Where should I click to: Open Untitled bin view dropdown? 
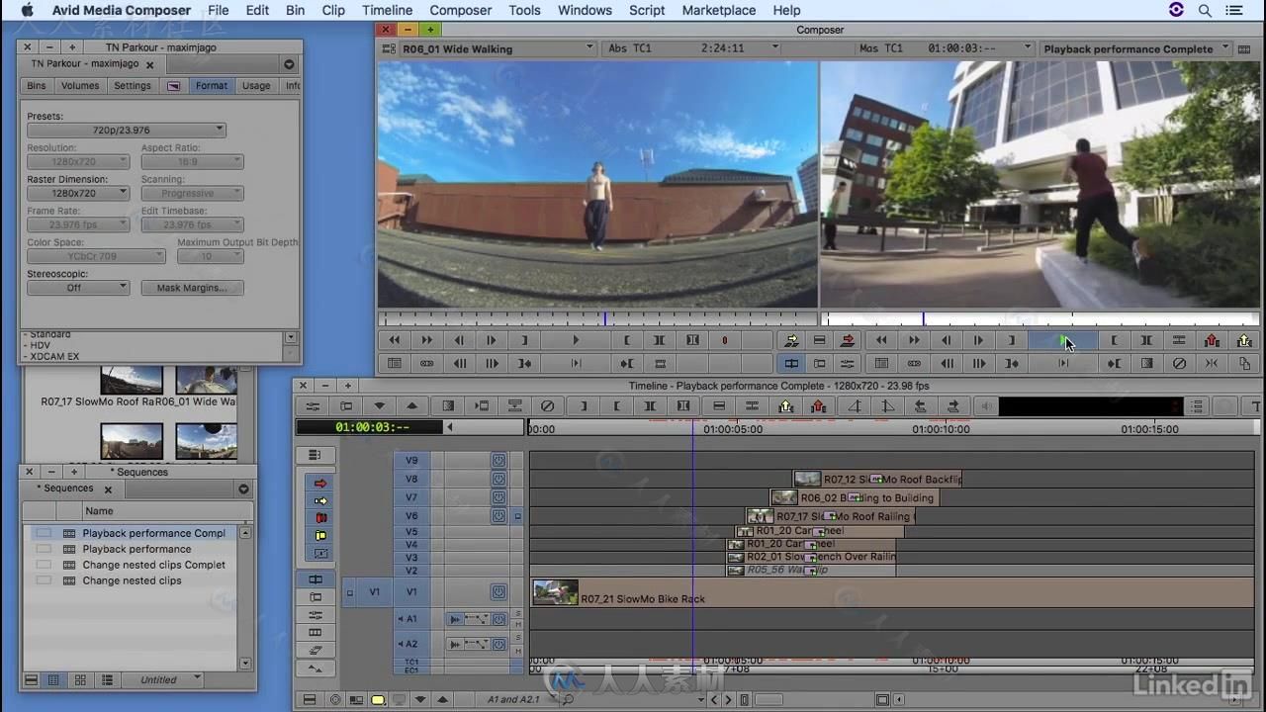tap(163, 679)
